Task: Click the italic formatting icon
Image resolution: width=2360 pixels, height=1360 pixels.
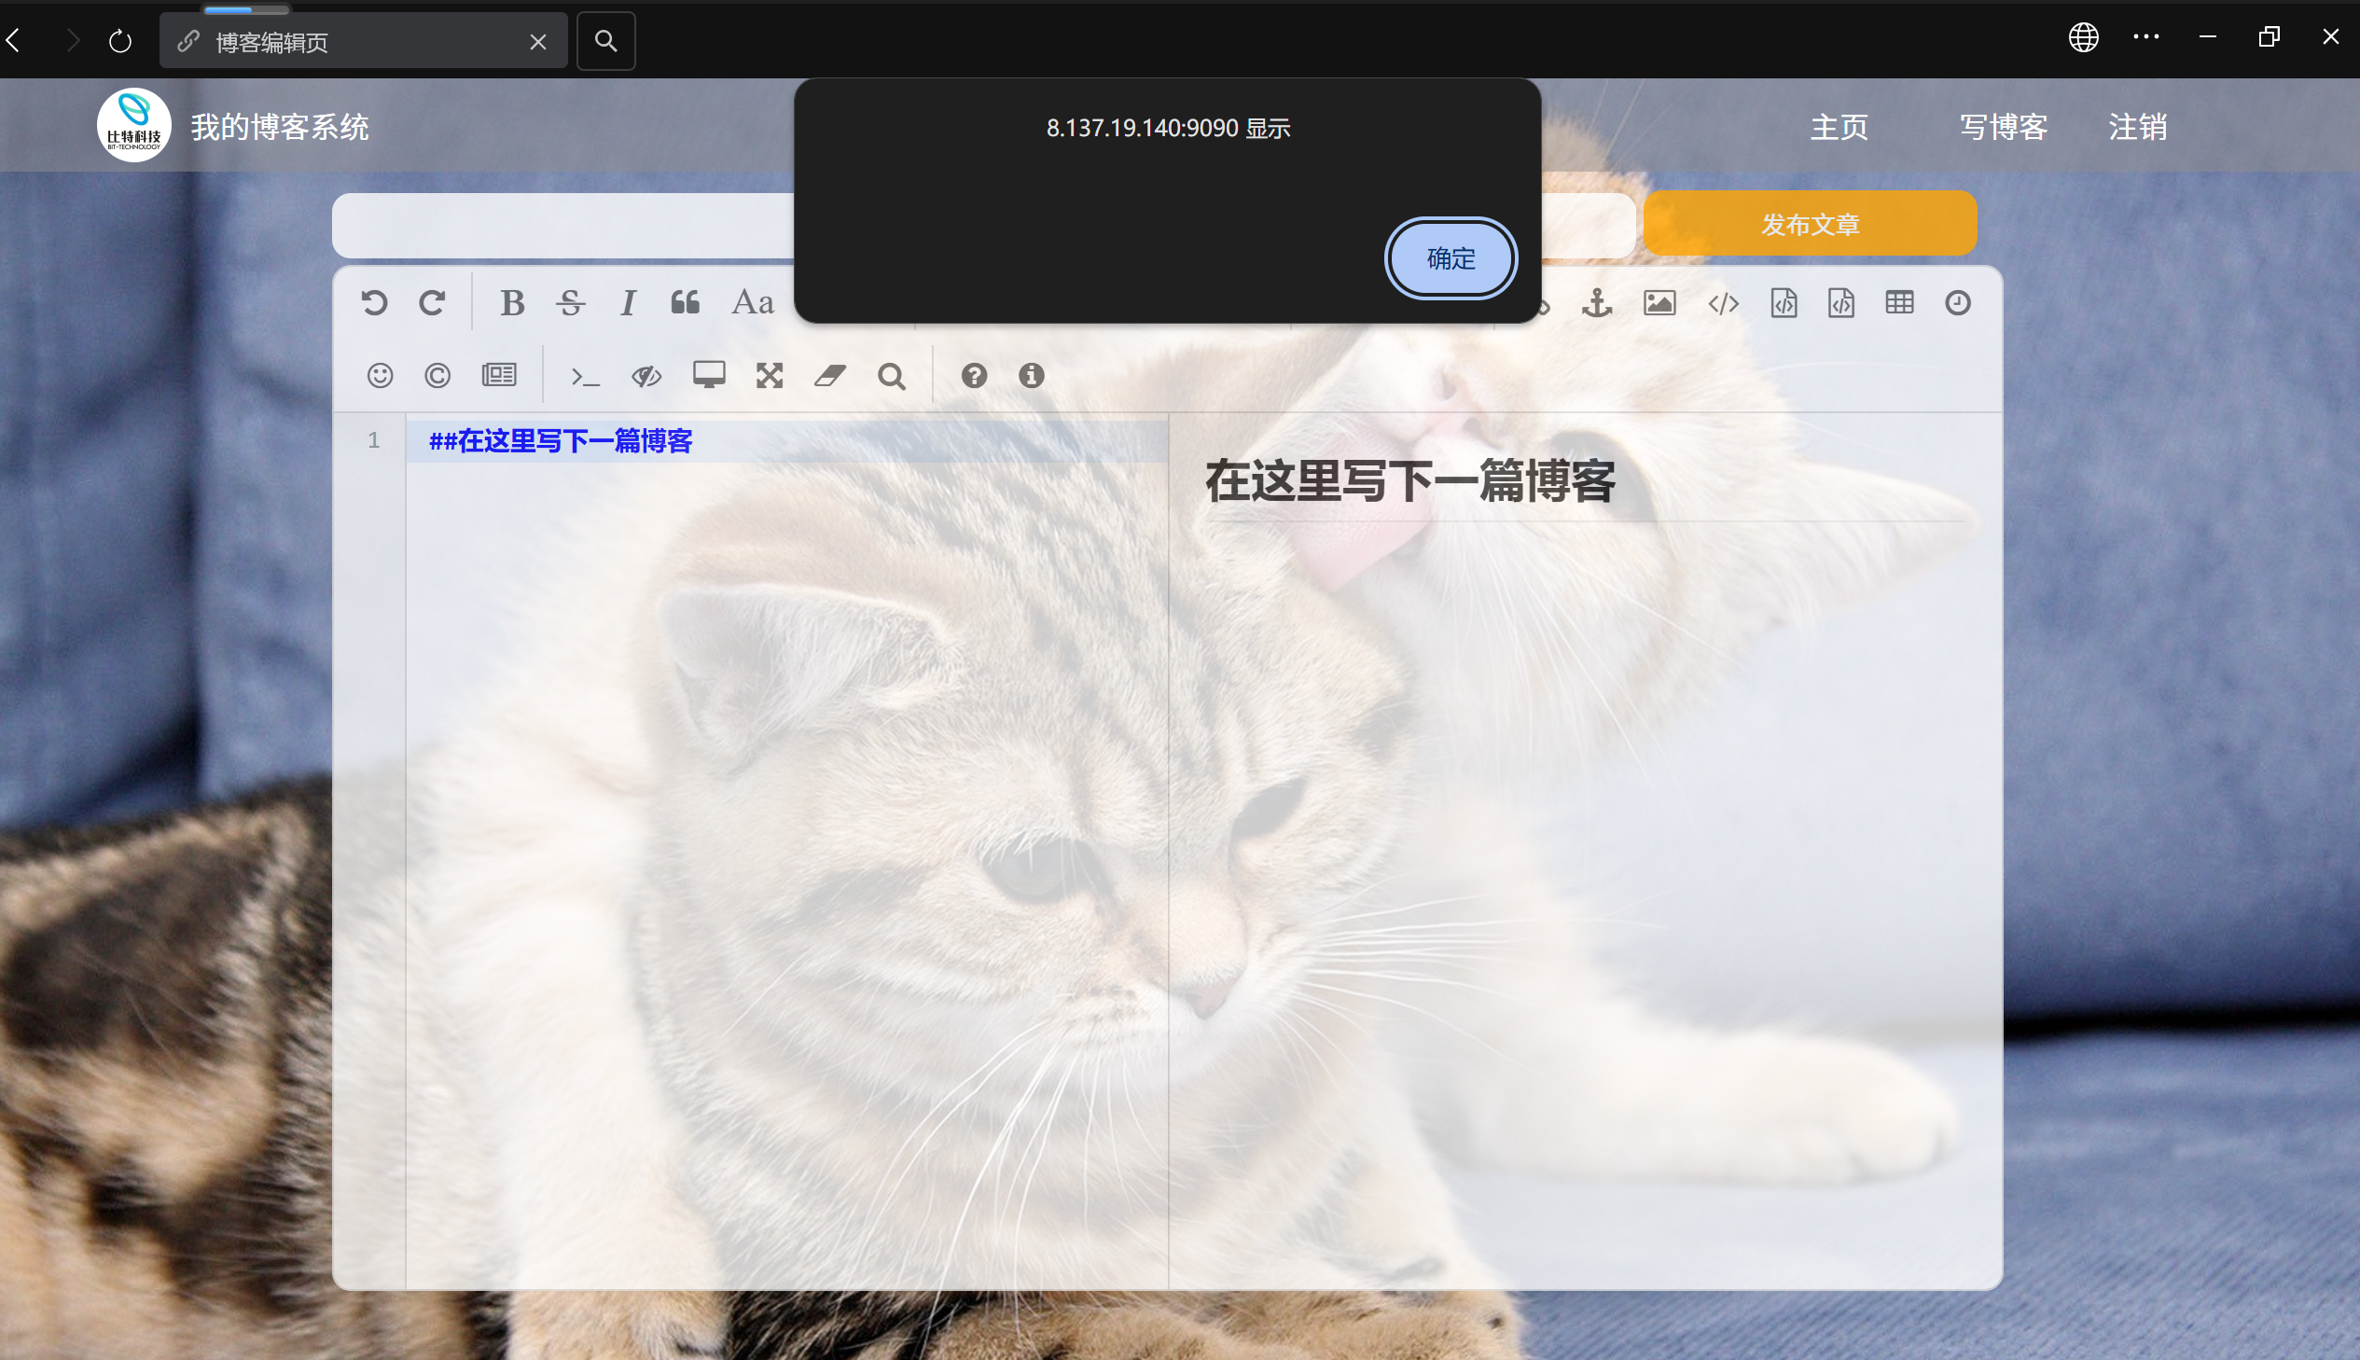Action: tap(628, 302)
